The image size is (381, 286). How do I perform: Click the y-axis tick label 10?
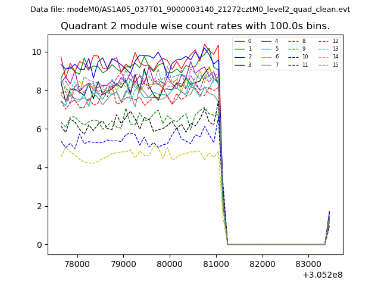pos(37,52)
